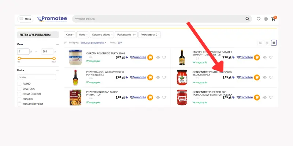The image size is (293, 146).
Task: Click Kebab Gyros packet thumbnail
Action: [x=75, y=97]
